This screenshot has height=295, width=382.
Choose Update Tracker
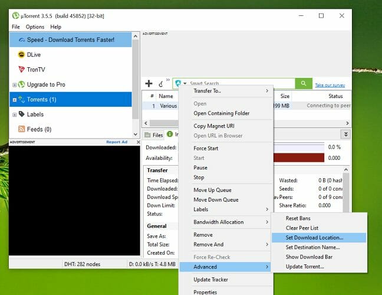point(225,280)
